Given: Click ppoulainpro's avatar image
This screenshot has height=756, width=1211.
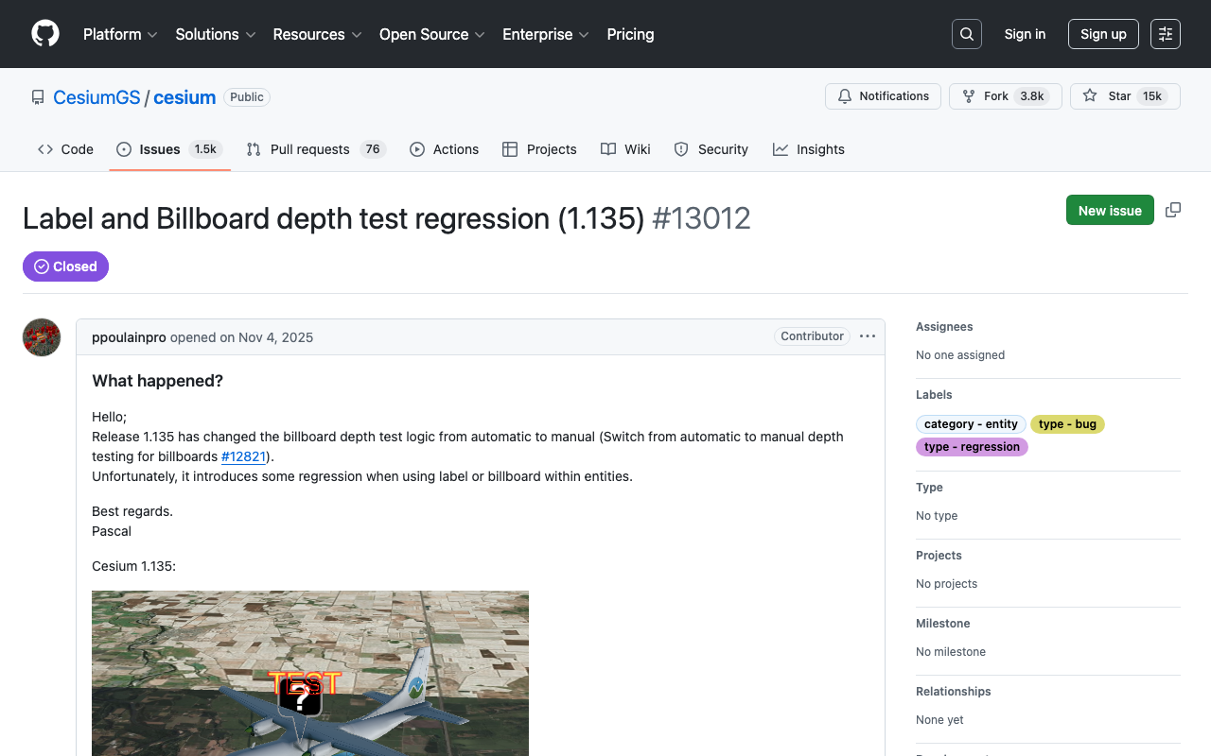Looking at the screenshot, I should click(x=42, y=337).
